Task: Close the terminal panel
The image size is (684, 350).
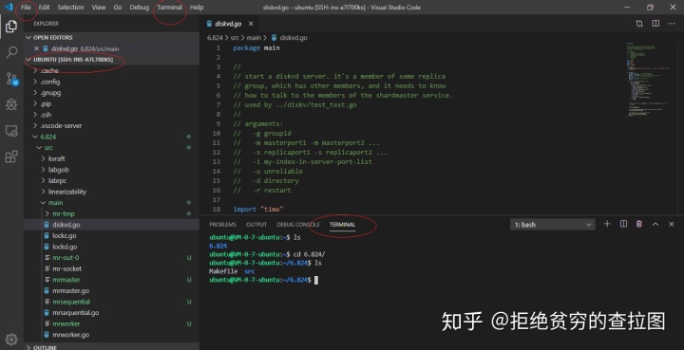Action: pos(672,224)
